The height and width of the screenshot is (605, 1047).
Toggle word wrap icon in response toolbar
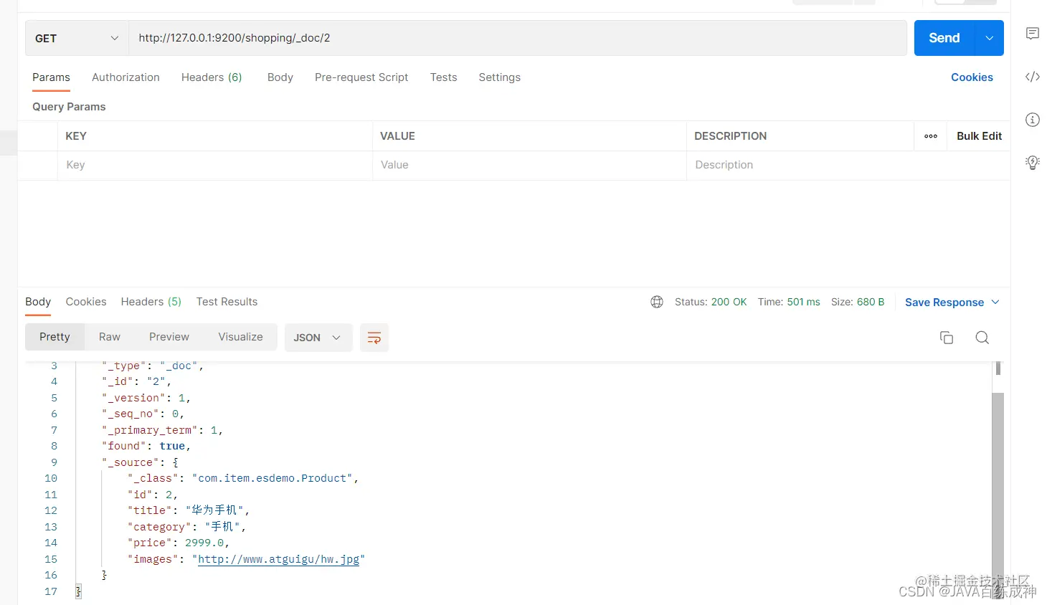click(374, 338)
